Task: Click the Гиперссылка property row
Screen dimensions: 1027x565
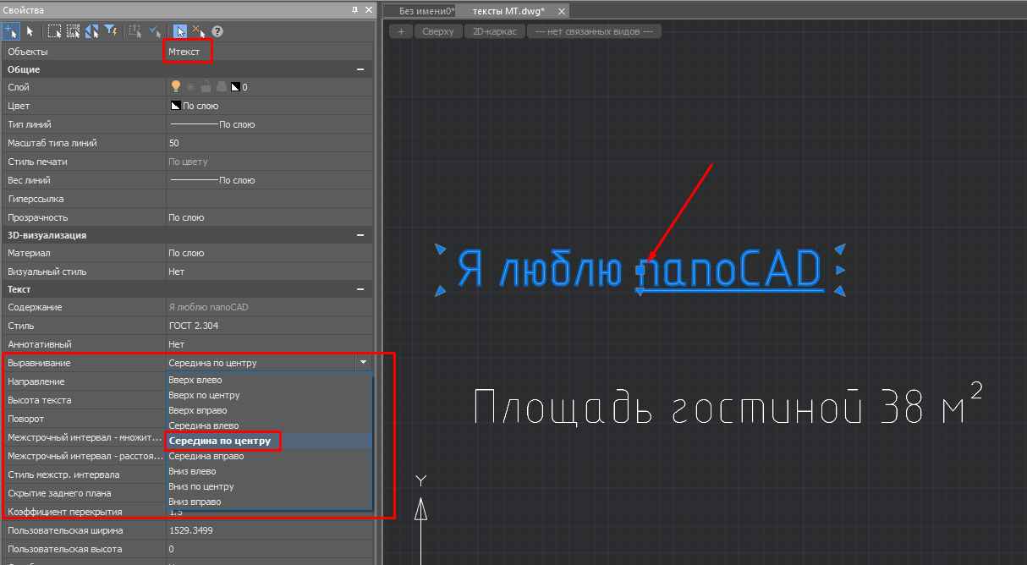Action: pos(186,199)
